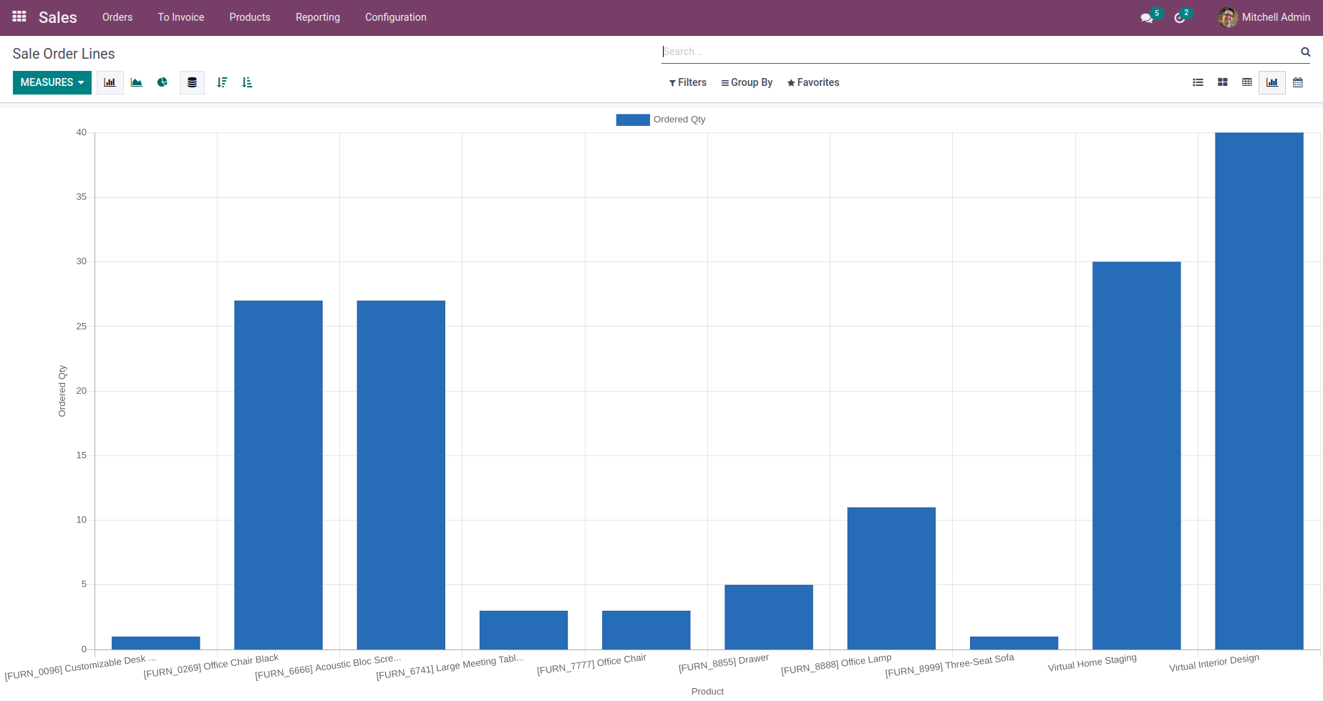Sort bars in descending order
1323x701 pixels.
click(222, 82)
